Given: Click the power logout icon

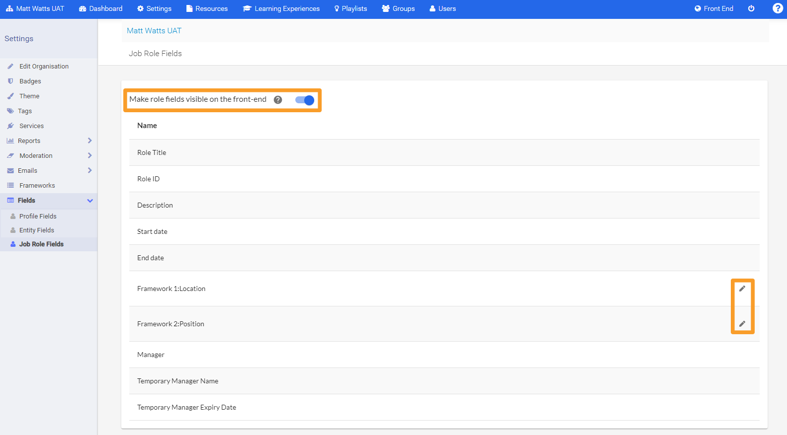Looking at the screenshot, I should [x=751, y=8].
